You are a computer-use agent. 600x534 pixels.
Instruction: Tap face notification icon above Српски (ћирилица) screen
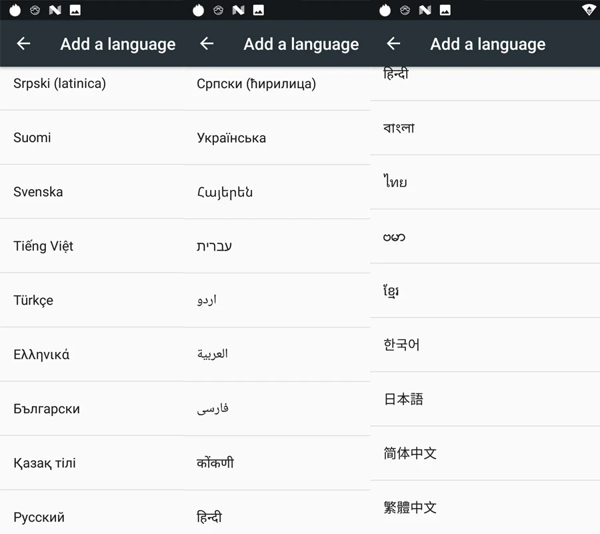pos(219,10)
